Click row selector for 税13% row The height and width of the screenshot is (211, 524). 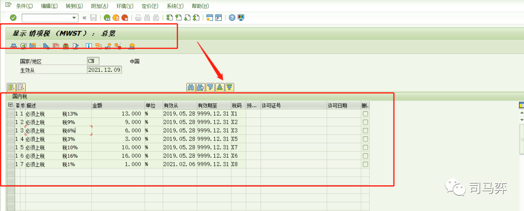click(11, 114)
